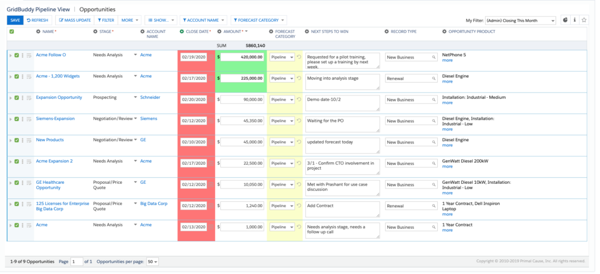Open calendar picker for Expansion Opportunity close date
This screenshot has width=600, height=274.
[210, 100]
